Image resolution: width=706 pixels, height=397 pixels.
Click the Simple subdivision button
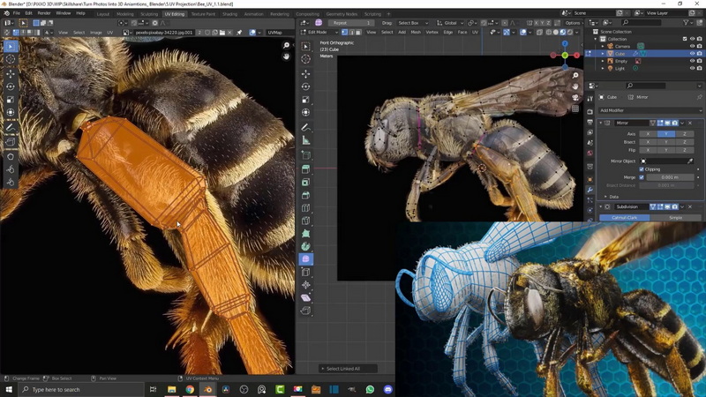click(x=675, y=217)
